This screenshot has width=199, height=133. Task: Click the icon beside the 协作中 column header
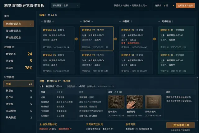(x=81, y=21)
